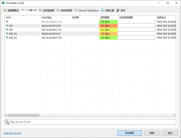Image resolution: width=181 pixels, height=138 pixels.
Task: Click the left arrow of the horizontal scrollbar
Action: pyautogui.click(x=6, y=115)
